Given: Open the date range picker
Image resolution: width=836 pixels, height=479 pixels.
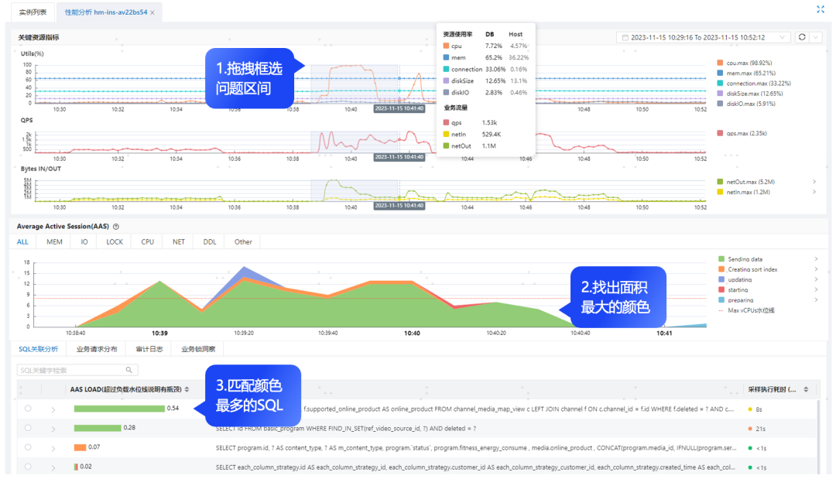Looking at the screenshot, I should (703, 37).
